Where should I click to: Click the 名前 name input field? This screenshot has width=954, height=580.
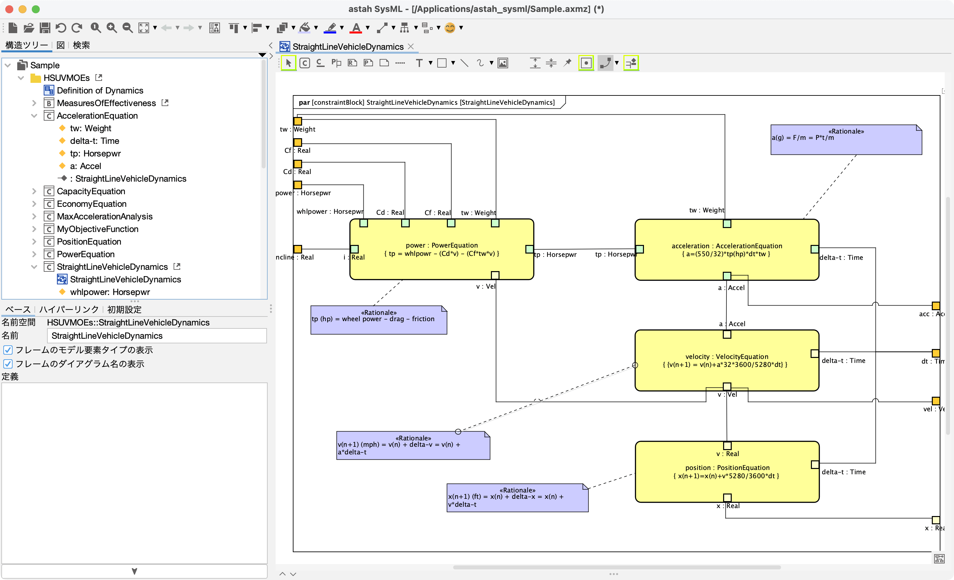tap(156, 335)
